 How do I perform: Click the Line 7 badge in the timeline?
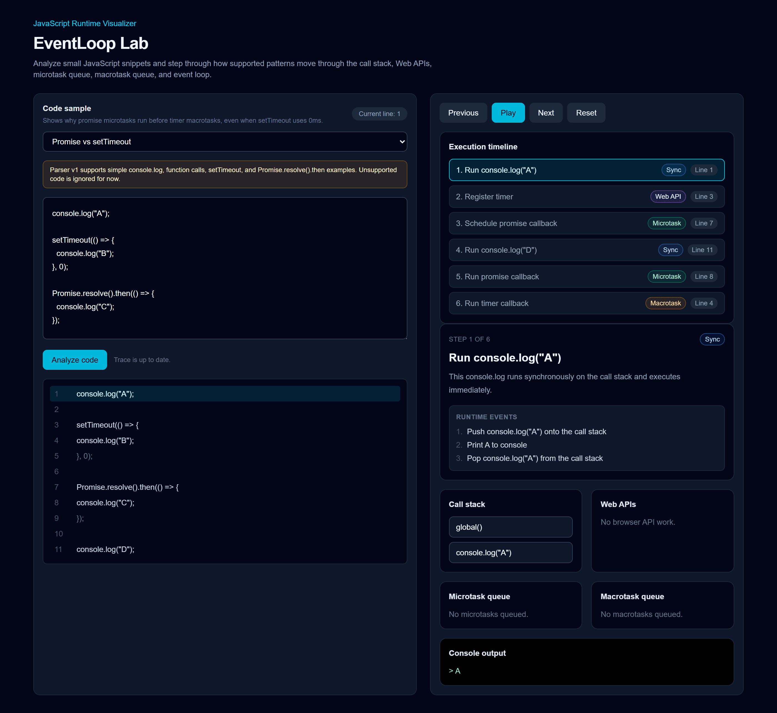coord(703,223)
